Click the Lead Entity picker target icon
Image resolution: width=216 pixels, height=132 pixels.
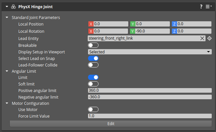209,38
